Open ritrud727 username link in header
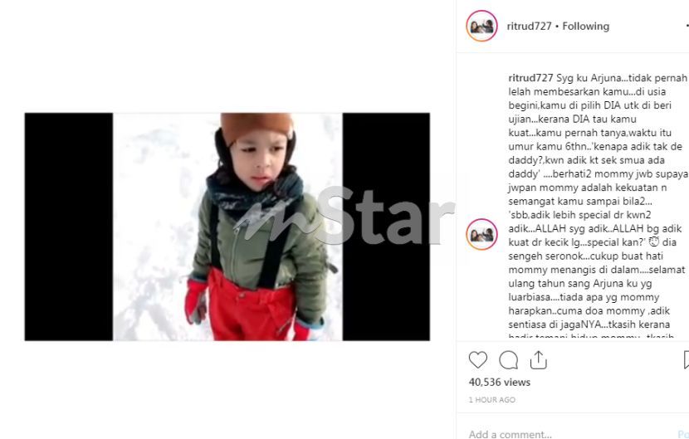 pos(529,27)
